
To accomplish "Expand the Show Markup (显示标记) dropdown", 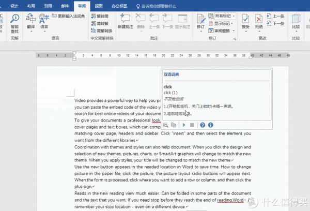I will (x=225, y=23).
